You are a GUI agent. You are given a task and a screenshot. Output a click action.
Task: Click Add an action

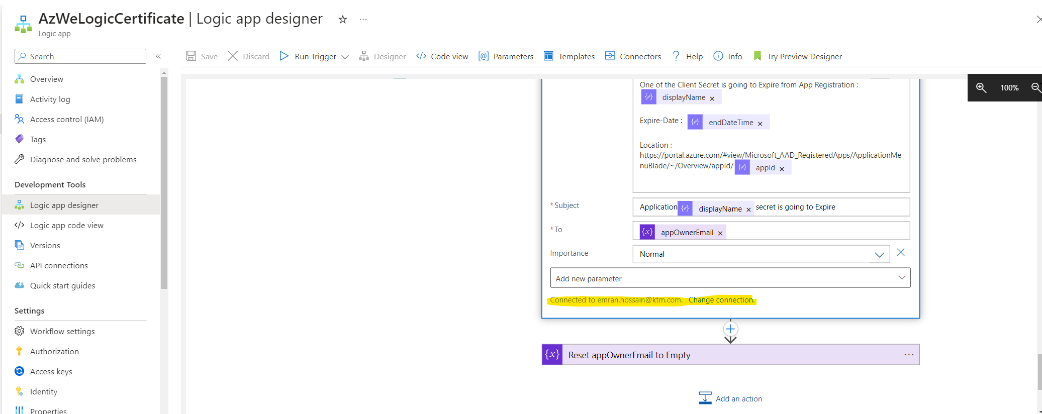[730, 398]
